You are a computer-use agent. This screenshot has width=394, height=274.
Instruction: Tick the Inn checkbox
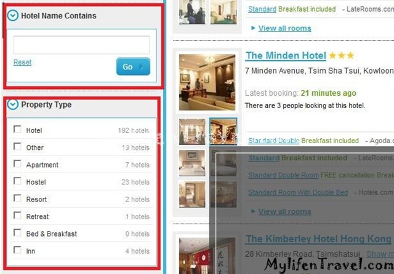[x=17, y=249]
